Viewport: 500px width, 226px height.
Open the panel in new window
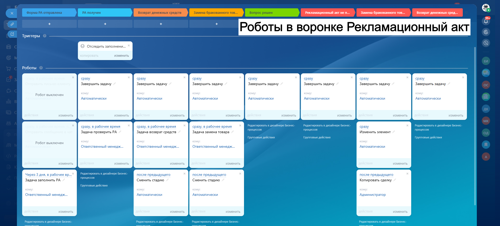(x=12, y=34)
